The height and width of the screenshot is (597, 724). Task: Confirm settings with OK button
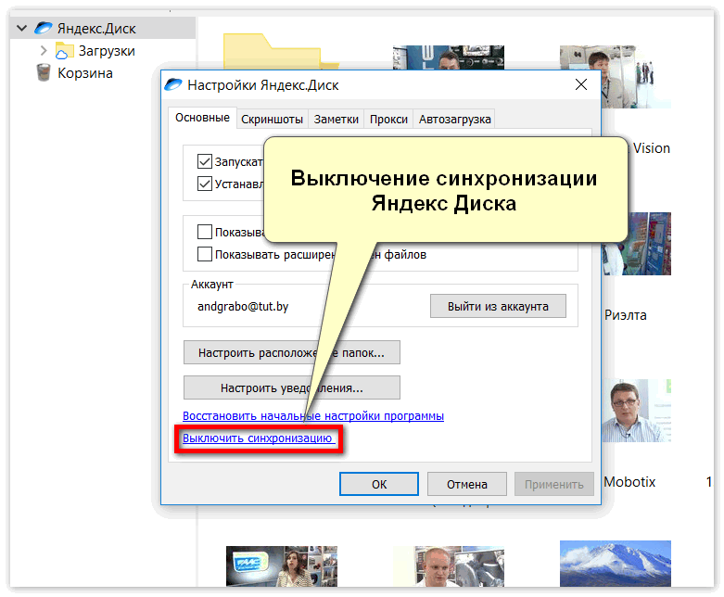point(379,484)
